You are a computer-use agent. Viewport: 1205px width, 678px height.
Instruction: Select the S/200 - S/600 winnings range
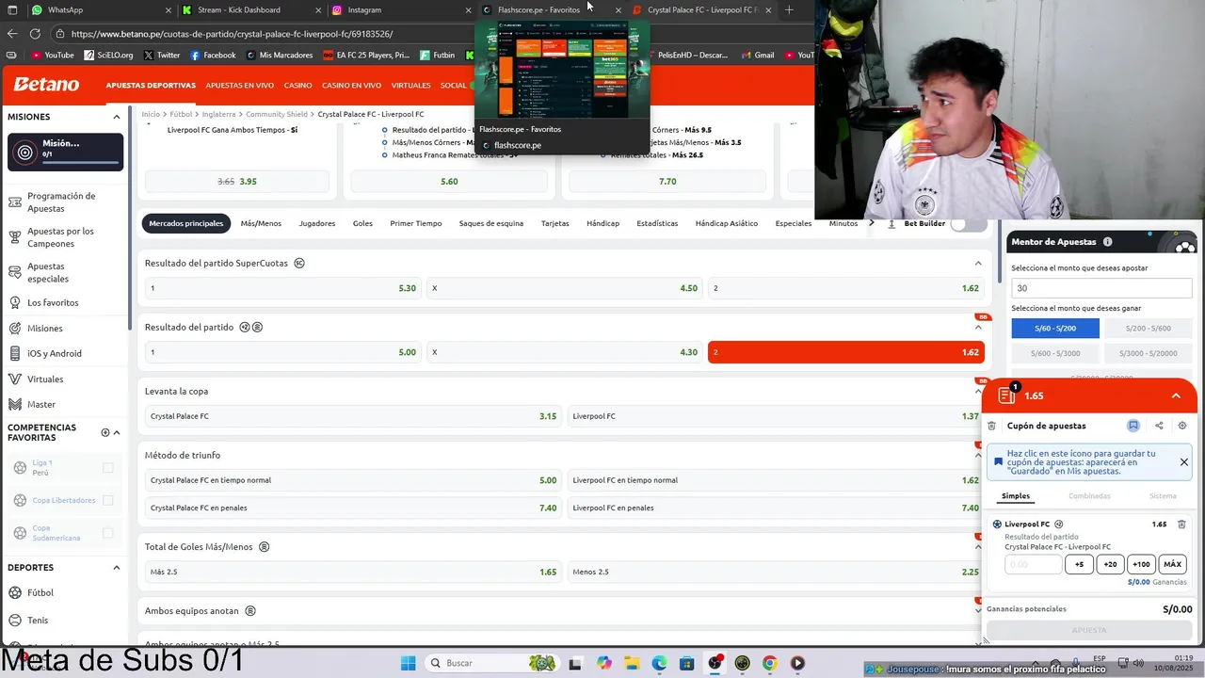pos(1148,328)
